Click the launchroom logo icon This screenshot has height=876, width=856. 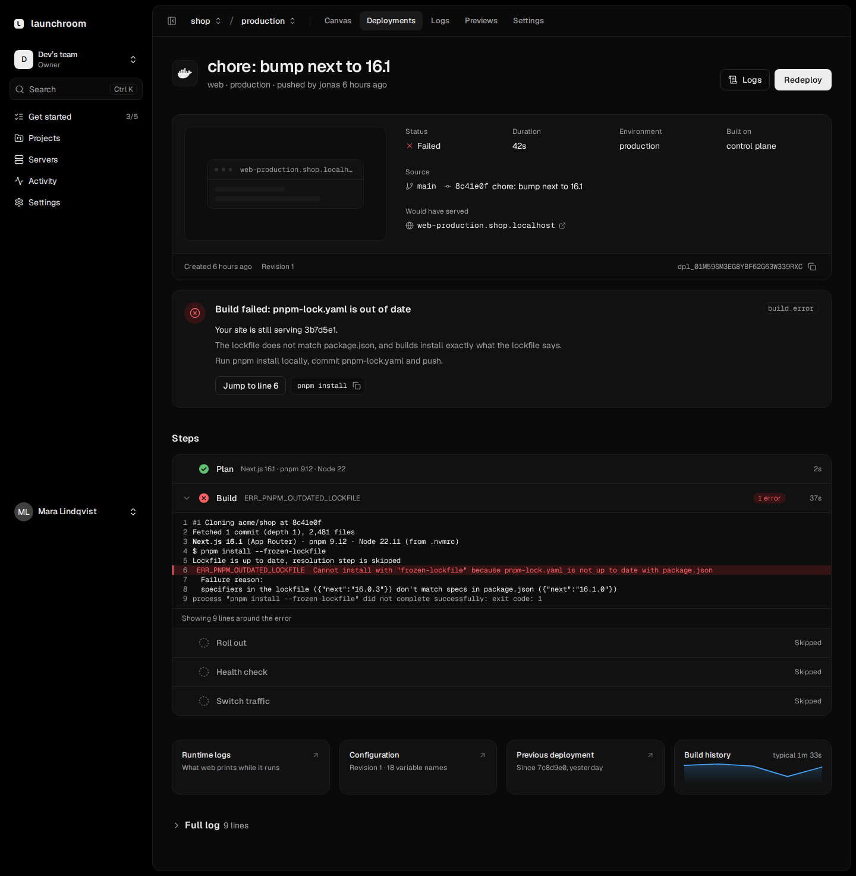pyautogui.click(x=19, y=24)
